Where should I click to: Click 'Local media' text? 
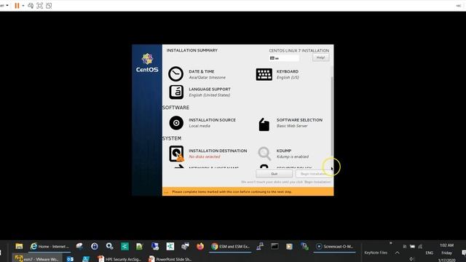[x=200, y=126]
